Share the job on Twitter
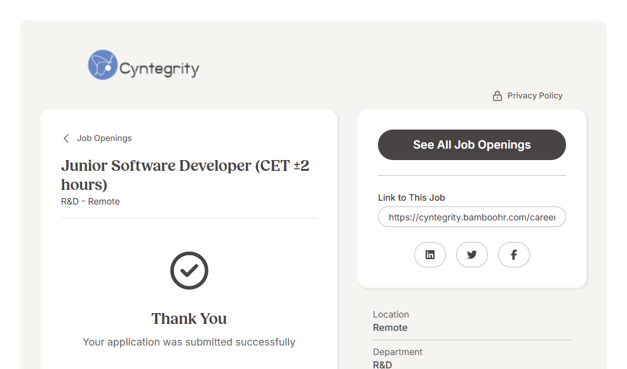 click(472, 255)
